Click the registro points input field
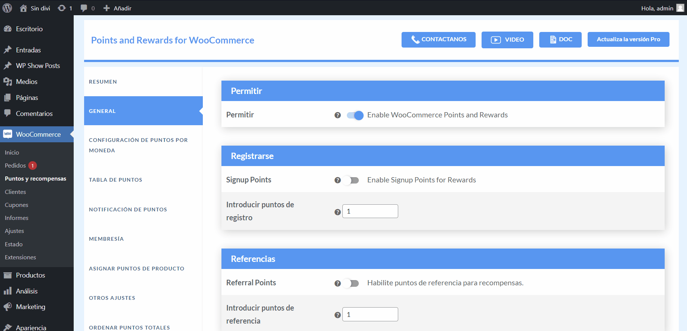Image resolution: width=687 pixels, height=331 pixels. (370, 211)
